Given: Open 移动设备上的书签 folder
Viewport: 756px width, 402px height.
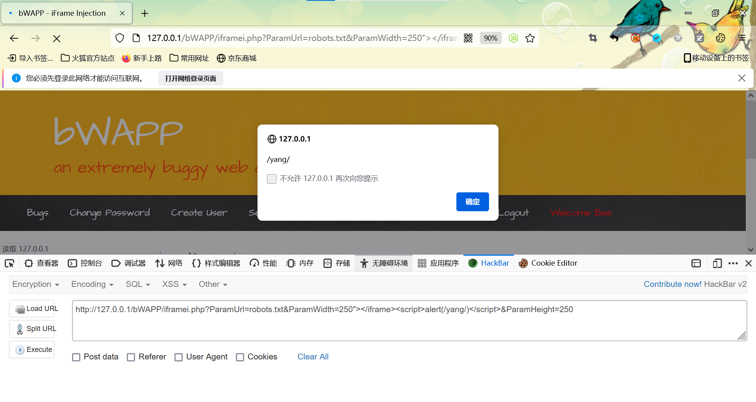Looking at the screenshot, I should 716,58.
